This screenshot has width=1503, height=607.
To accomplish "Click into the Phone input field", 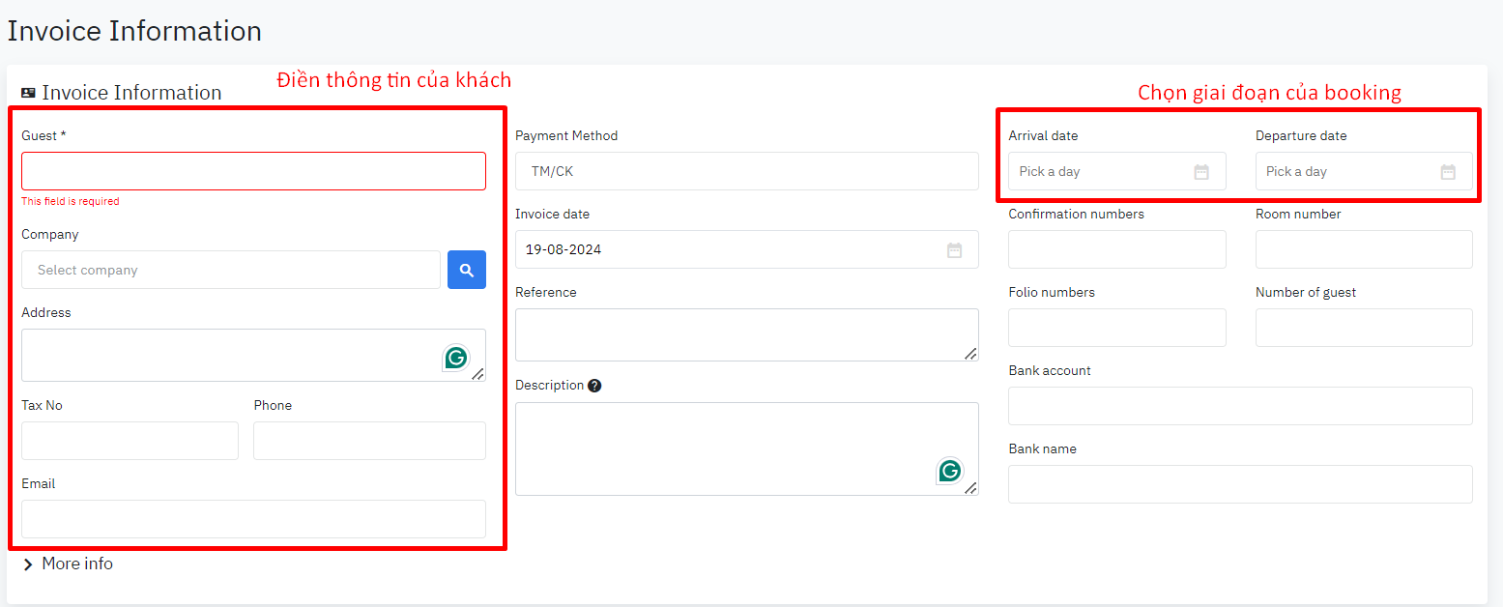I will (x=369, y=441).
